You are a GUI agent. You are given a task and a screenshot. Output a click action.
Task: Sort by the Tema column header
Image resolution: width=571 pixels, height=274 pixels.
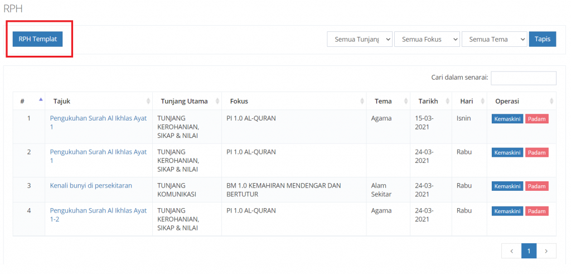tap(388, 101)
